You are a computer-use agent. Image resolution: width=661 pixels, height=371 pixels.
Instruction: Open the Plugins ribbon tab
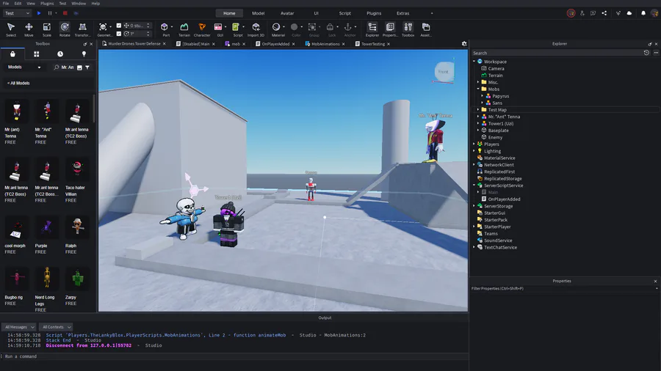pyautogui.click(x=374, y=13)
